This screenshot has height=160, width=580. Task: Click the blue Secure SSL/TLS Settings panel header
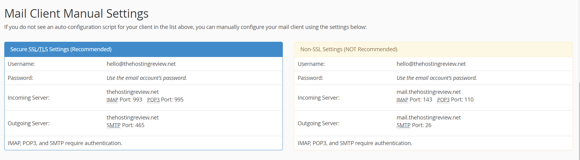[143, 49]
